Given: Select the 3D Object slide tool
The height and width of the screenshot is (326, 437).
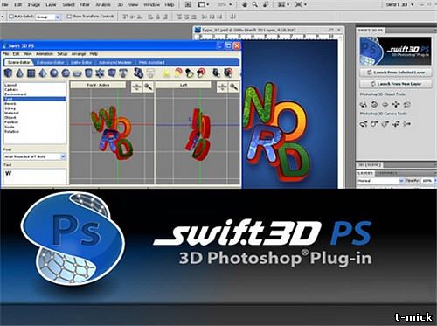Looking at the screenshot, I should [396, 104].
